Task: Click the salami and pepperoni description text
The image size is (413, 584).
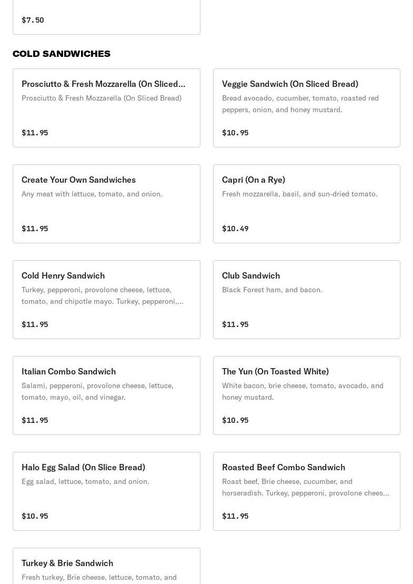Action: [x=97, y=391]
